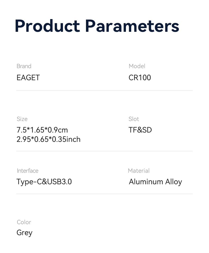Select the 7.5*1.65*0.9cm size text

(x=42, y=130)
